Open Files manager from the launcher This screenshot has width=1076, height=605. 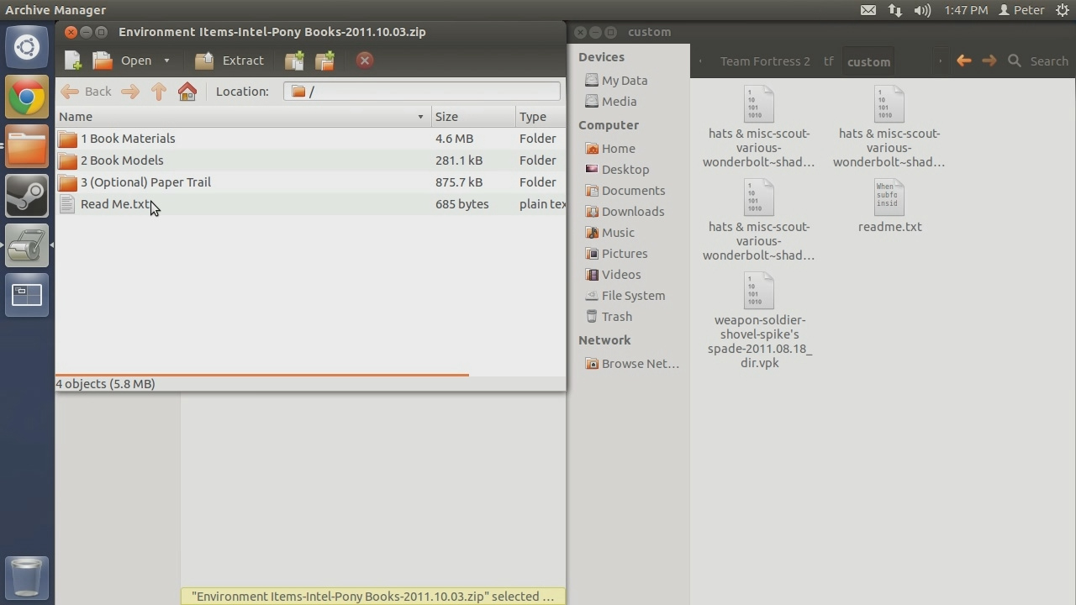pyautogui.click(x=27, y=146)
